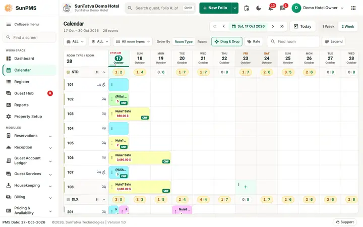Open date picker Sat, 17 Oct 2026

[248, 26]
